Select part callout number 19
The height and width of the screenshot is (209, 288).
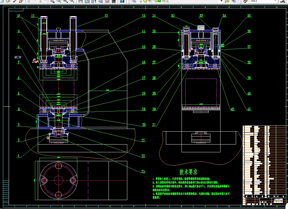click(x=144, y=109)
